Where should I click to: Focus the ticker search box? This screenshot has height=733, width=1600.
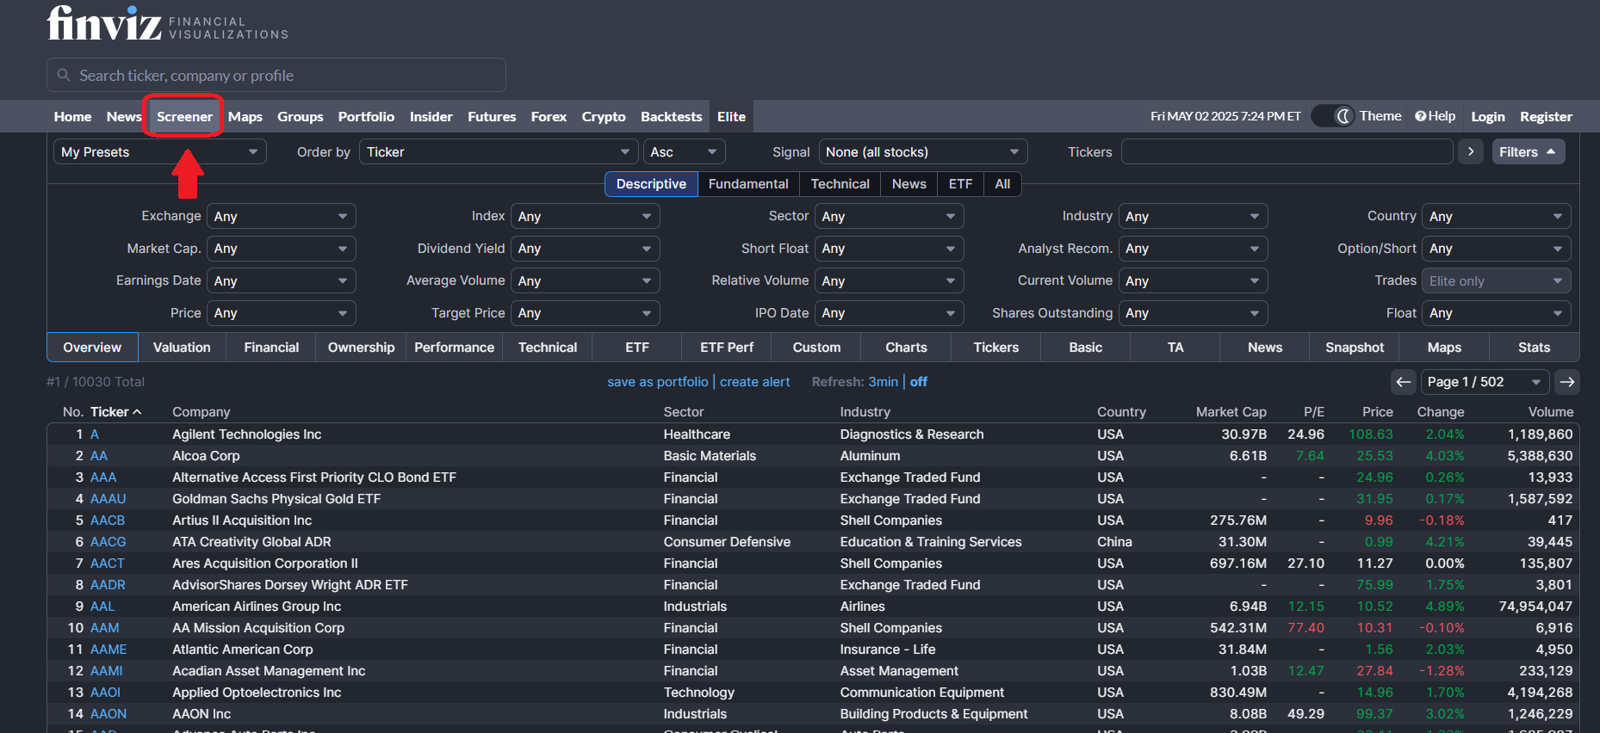(x=276, y=75)
